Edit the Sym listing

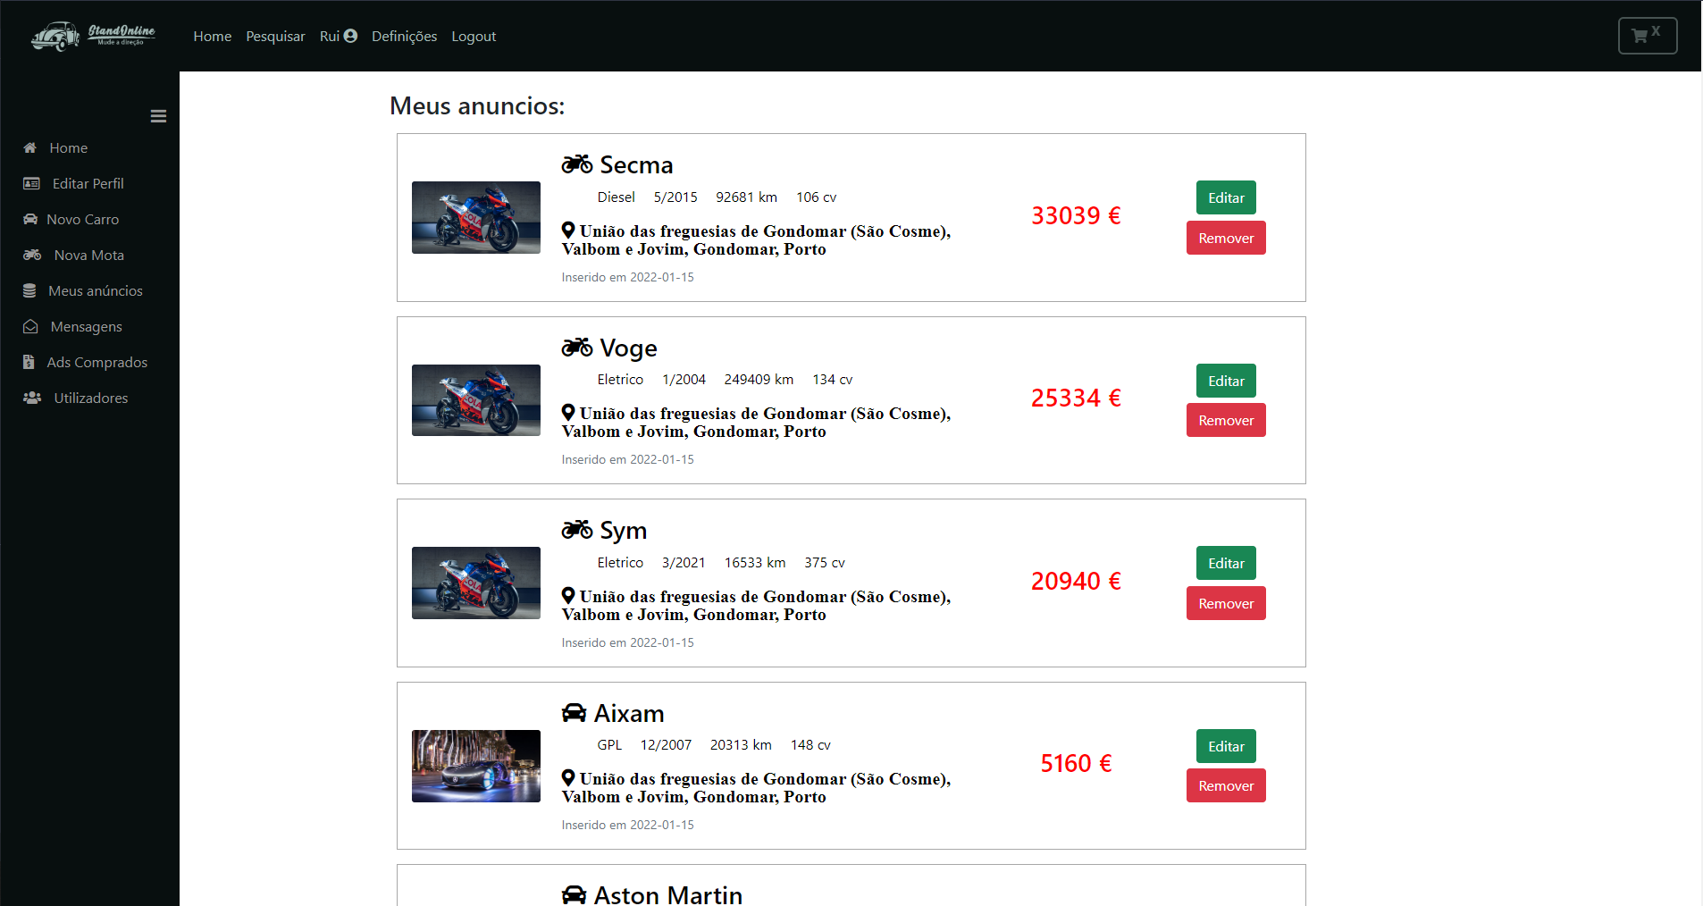tap(1226, 564)
